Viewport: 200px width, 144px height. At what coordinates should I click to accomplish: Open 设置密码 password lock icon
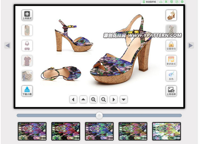pos(171,45)
